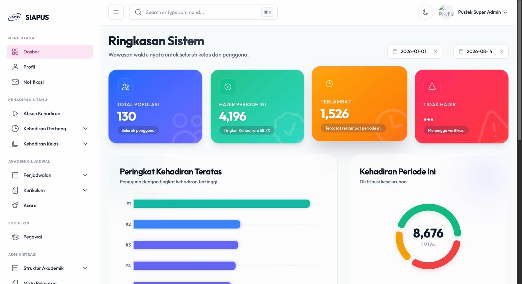
Task: Clear the 2026-08-14 end date
Action: [501, 51]
